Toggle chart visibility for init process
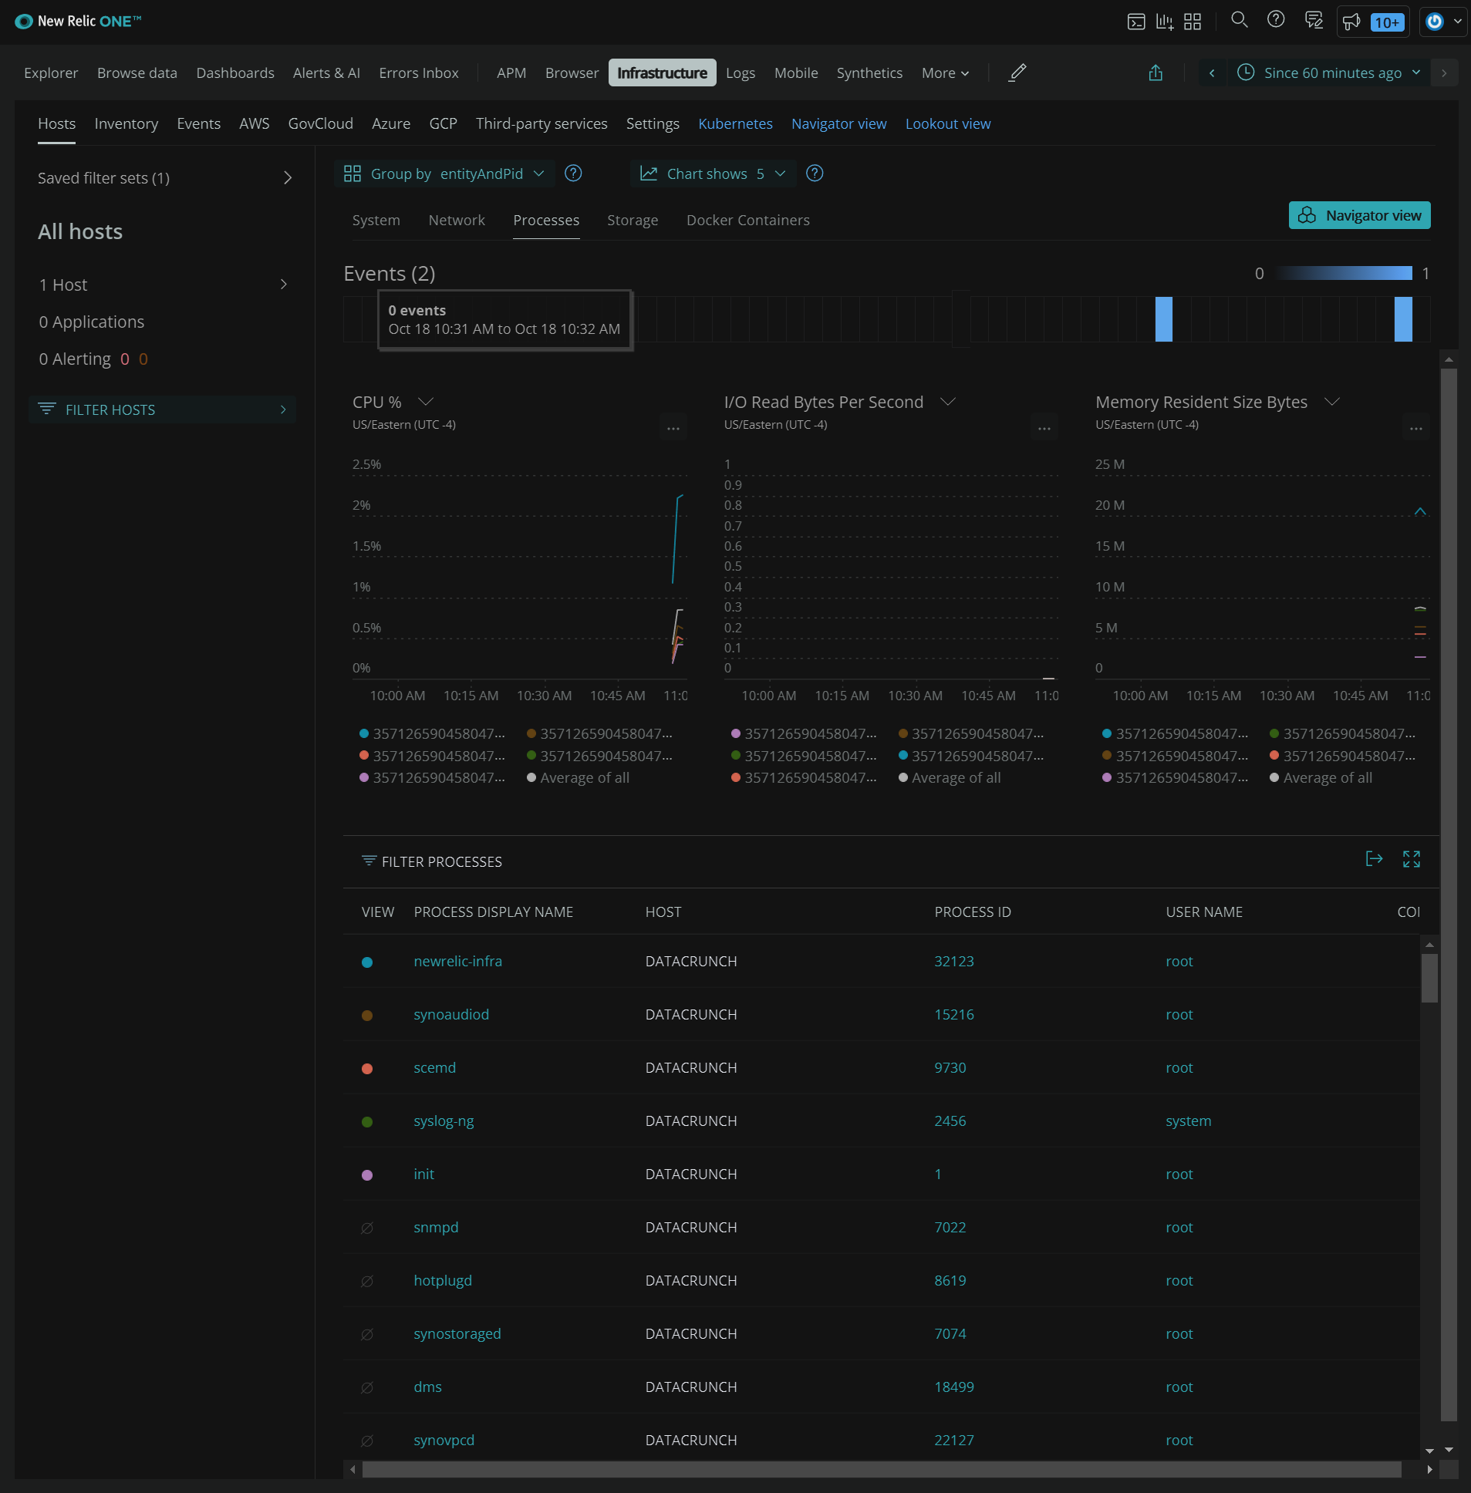 coord(367,1175)
